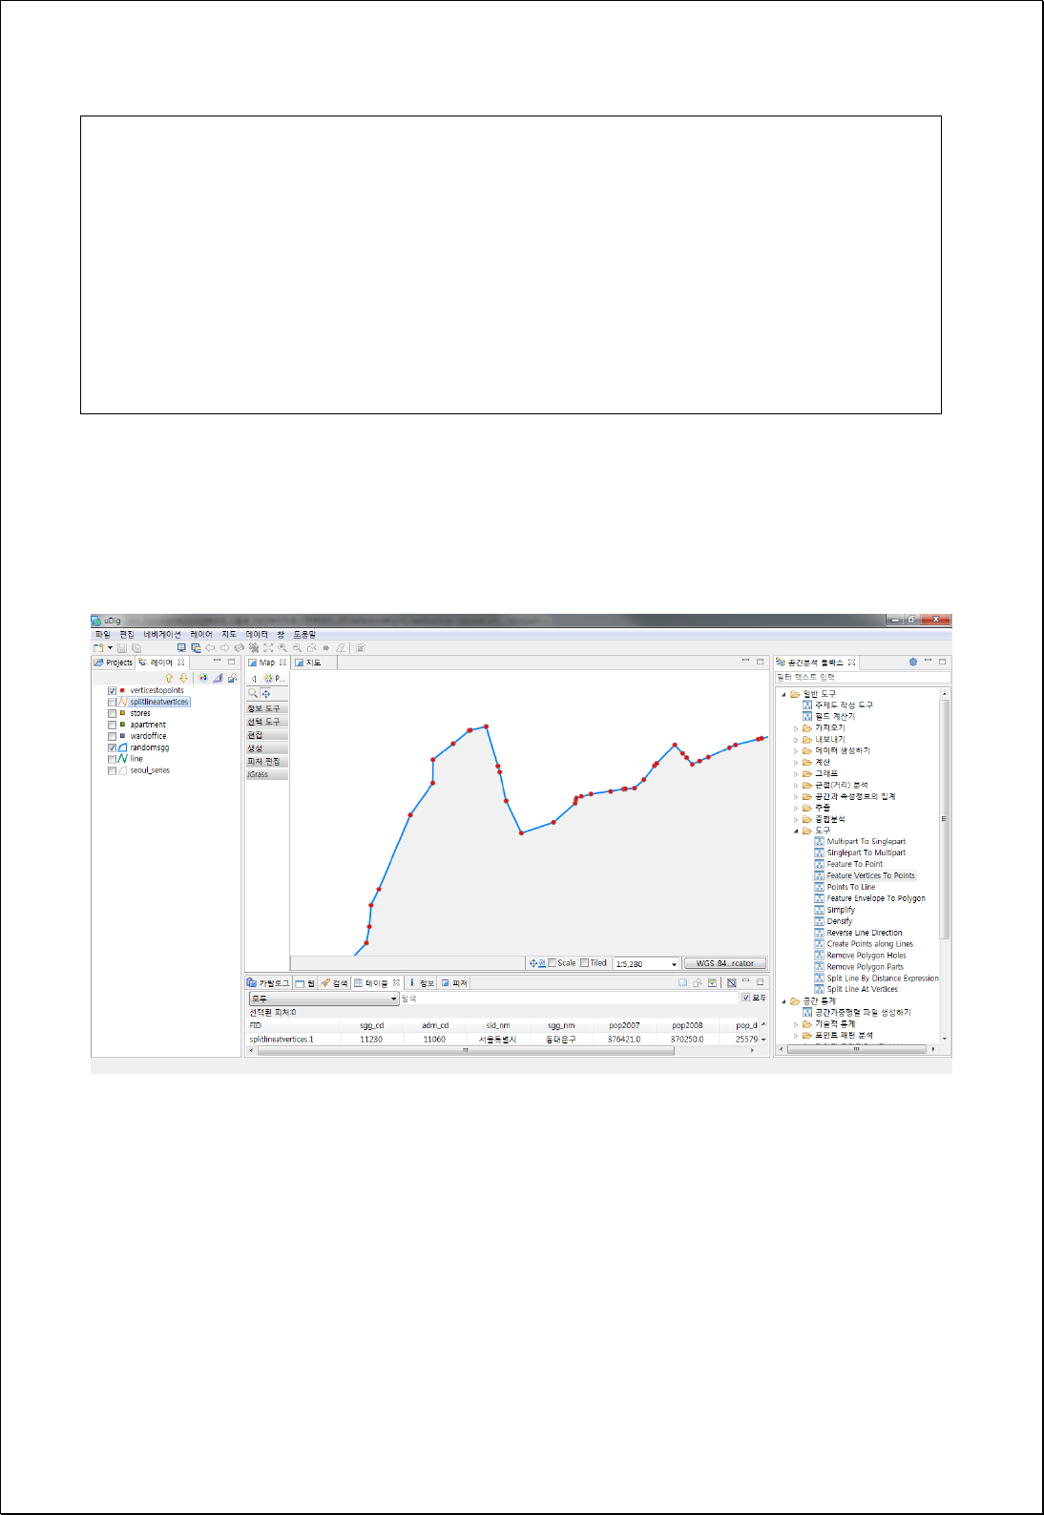Open the JGrass palette drawer

pos(266,774)
